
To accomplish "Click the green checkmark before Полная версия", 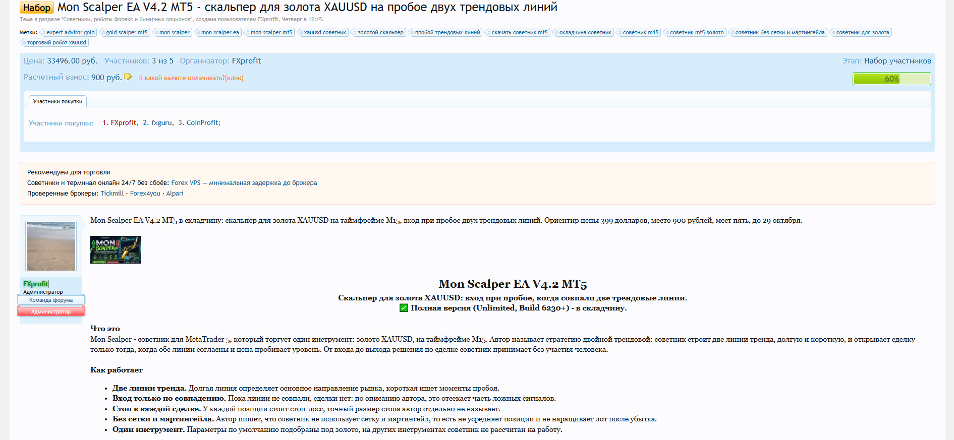I will tap(404, 308).
